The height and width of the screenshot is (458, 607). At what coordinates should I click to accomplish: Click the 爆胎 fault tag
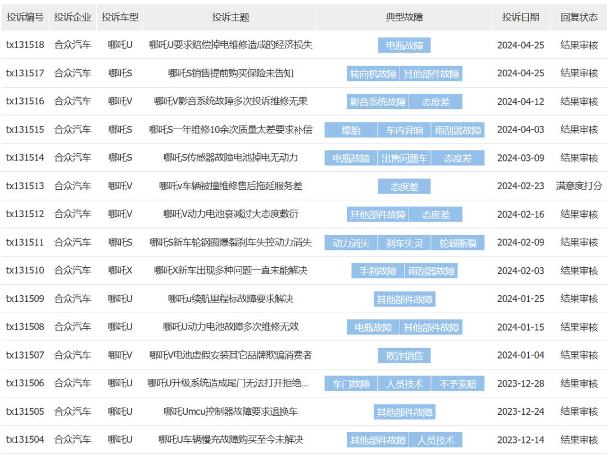[x=351, y=130]
